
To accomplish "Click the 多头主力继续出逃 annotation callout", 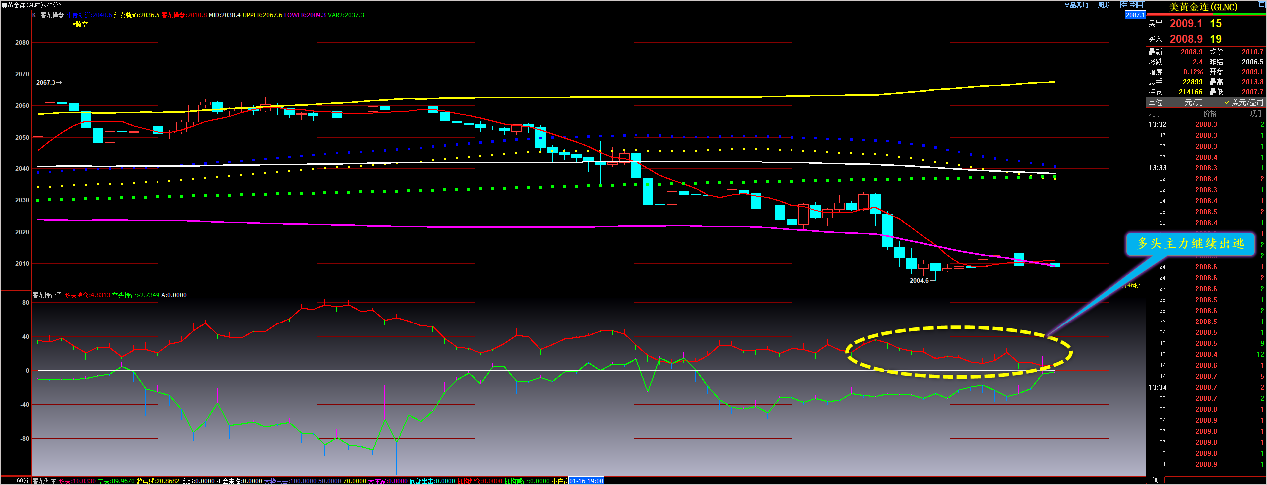I will pyautogui.click(x=1190, y=244).
